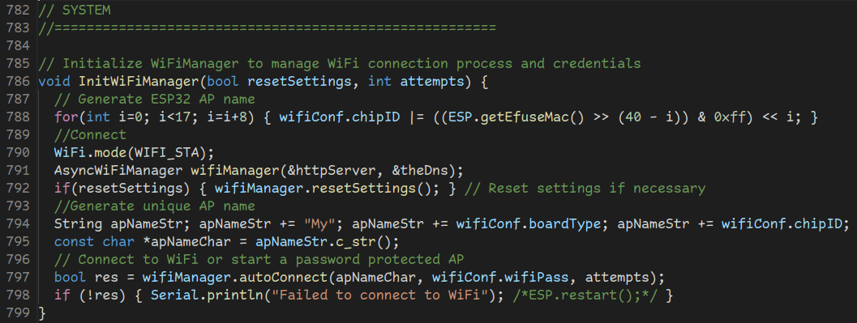Click the 0xff hex value
The width and height of the screenshot is (857, 323).
tap(713, 117)
